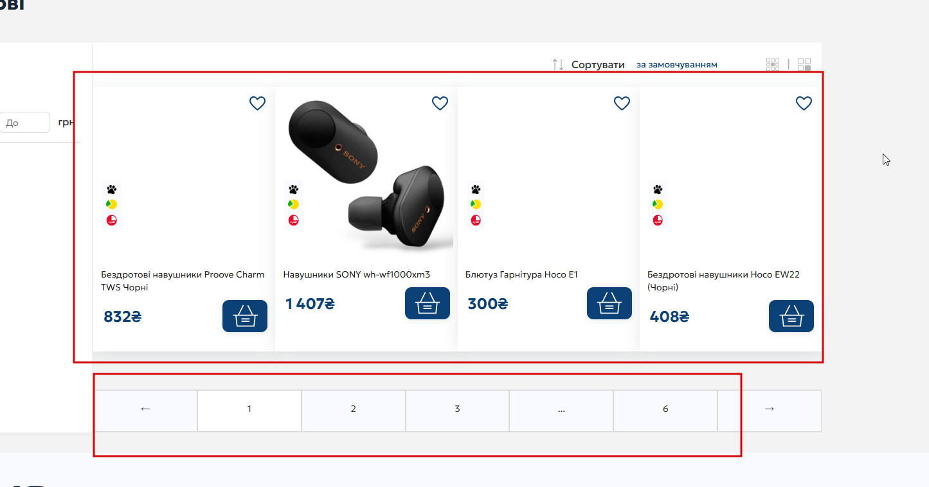929x487 pixels.
Task: Open 'Навушники SONY wh-wf1000xm3' title link
Action: coord(357,274)
